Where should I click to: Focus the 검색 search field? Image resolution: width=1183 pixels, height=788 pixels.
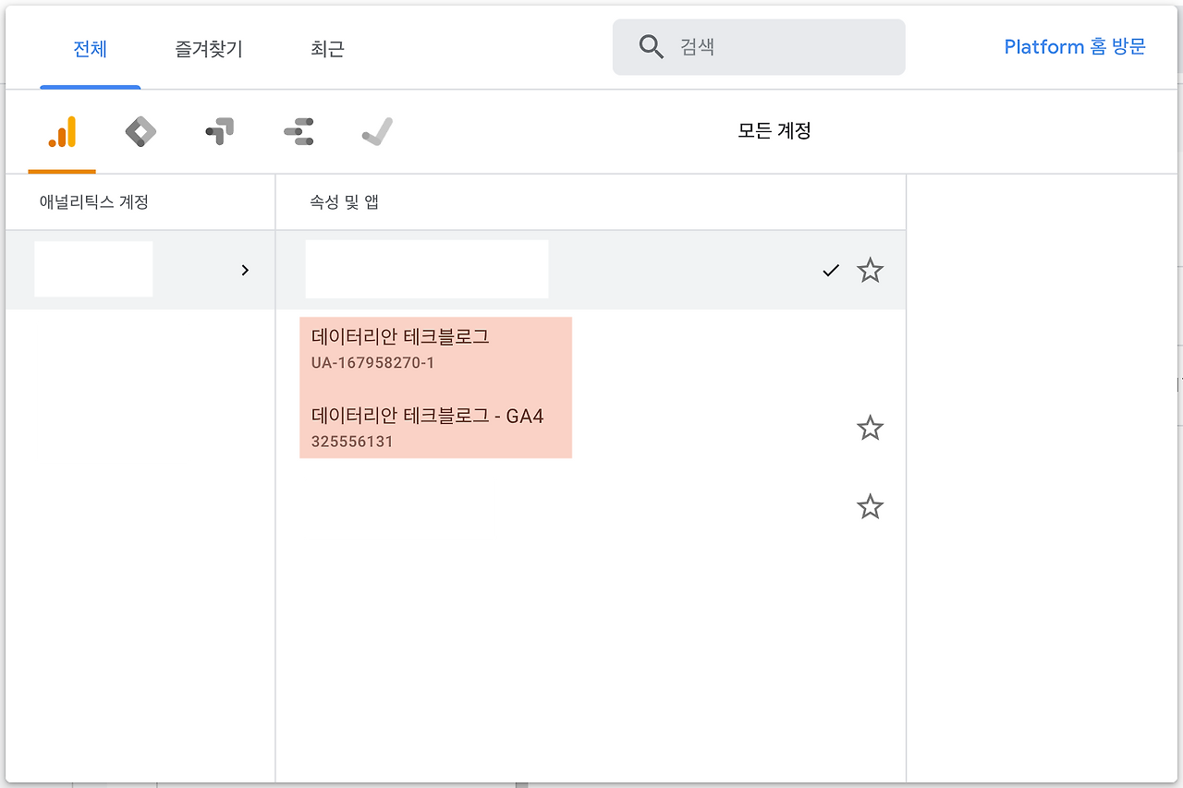point(759,47)
